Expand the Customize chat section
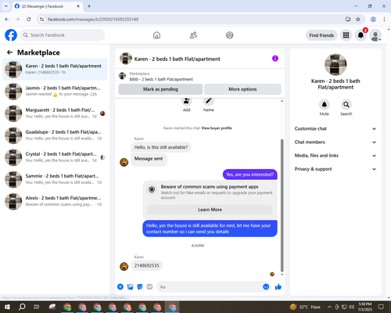Screen dimensions: 391x313 [x=335, y=128]
